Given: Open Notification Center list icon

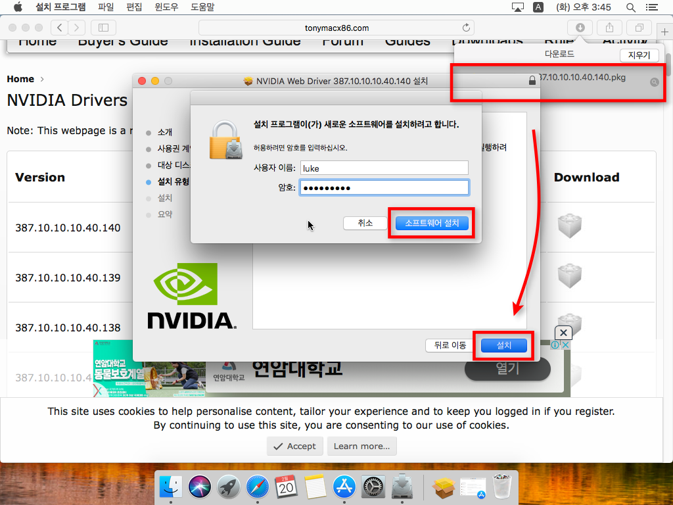Looking at the screenshot, I should point(651,7).
